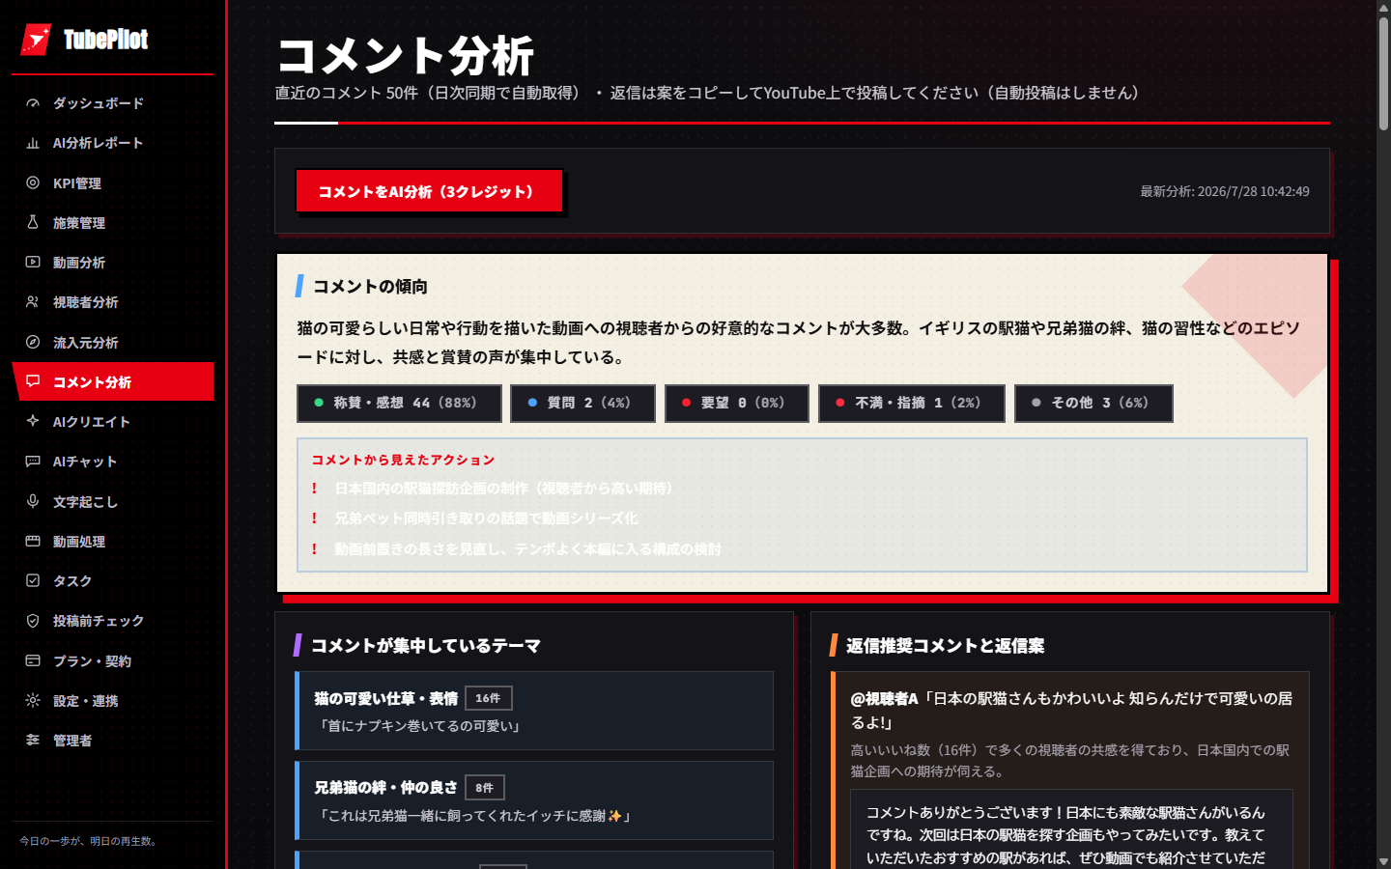Screen dimensions: 1391x869
Task: Select 不満・指摘 1 (2%) chip
Action: click(x=912, y=404)
